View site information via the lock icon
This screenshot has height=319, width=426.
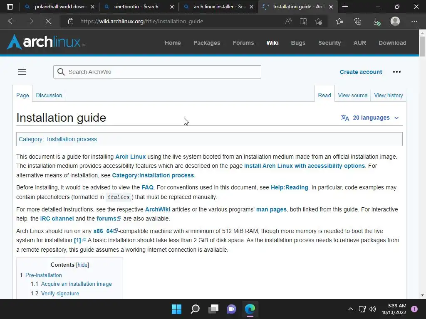71,21
